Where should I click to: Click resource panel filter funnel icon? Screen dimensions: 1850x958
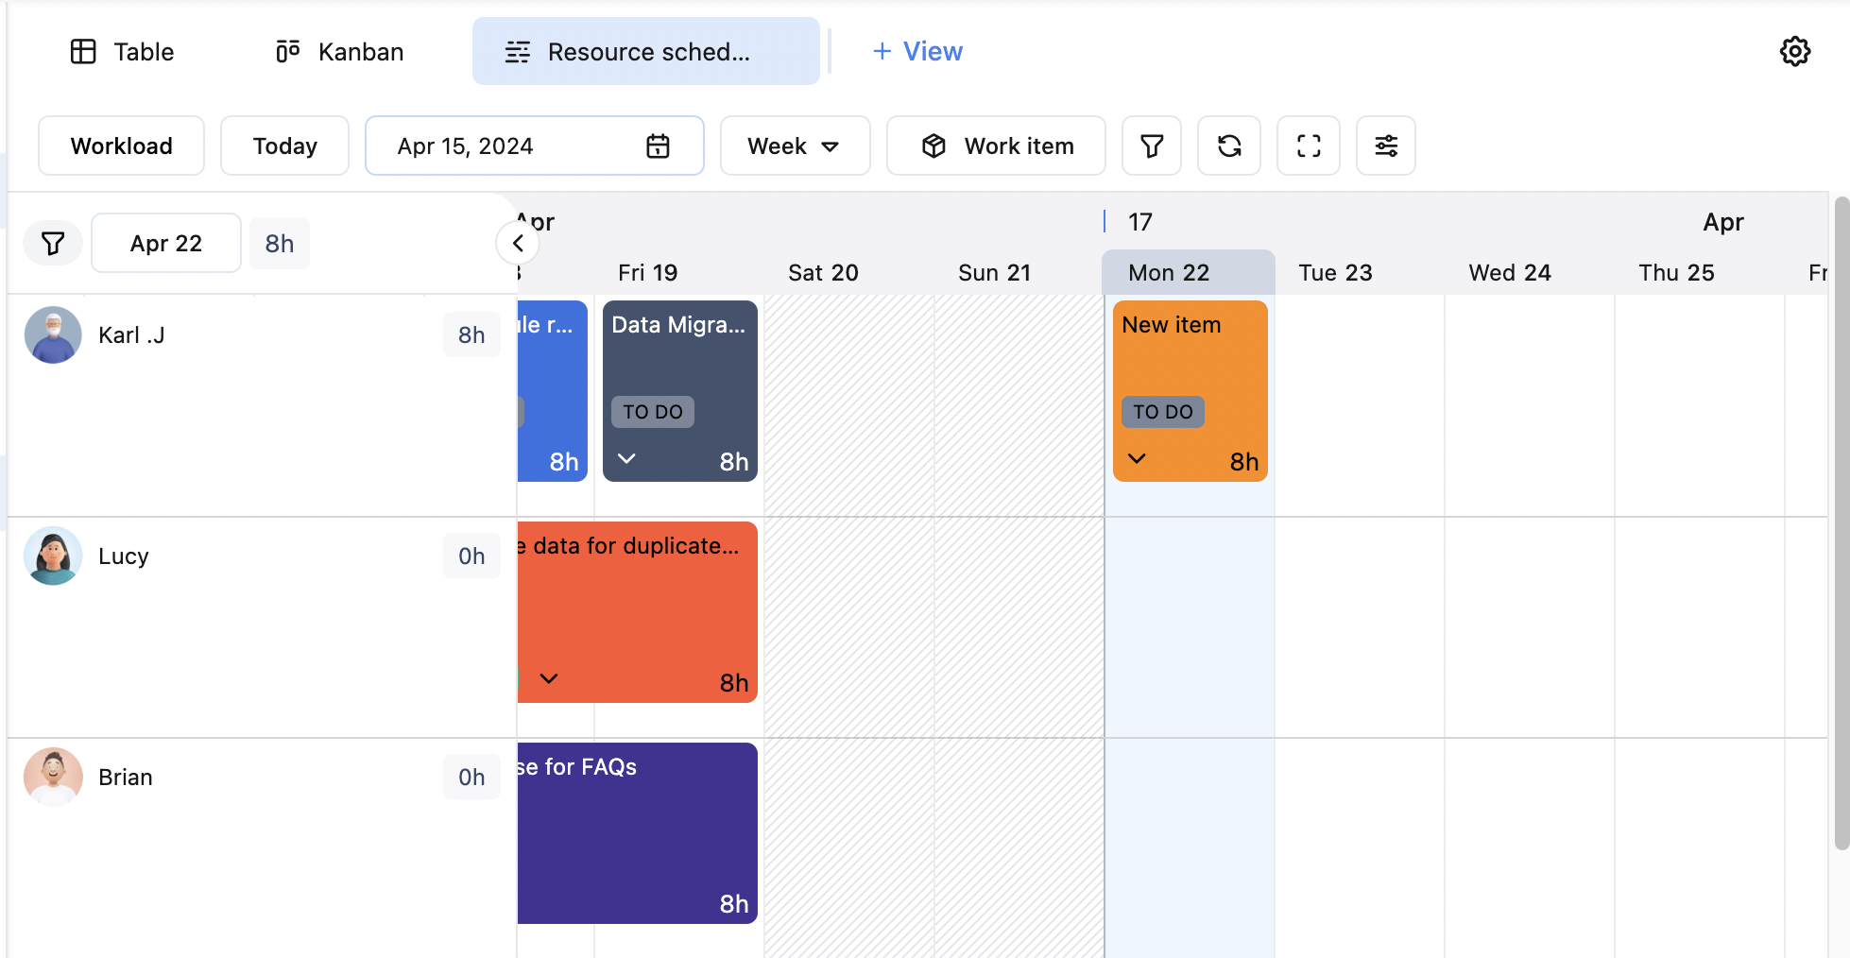(x=53, y=244)
